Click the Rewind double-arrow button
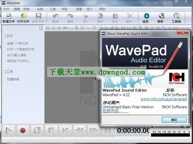 79,130
